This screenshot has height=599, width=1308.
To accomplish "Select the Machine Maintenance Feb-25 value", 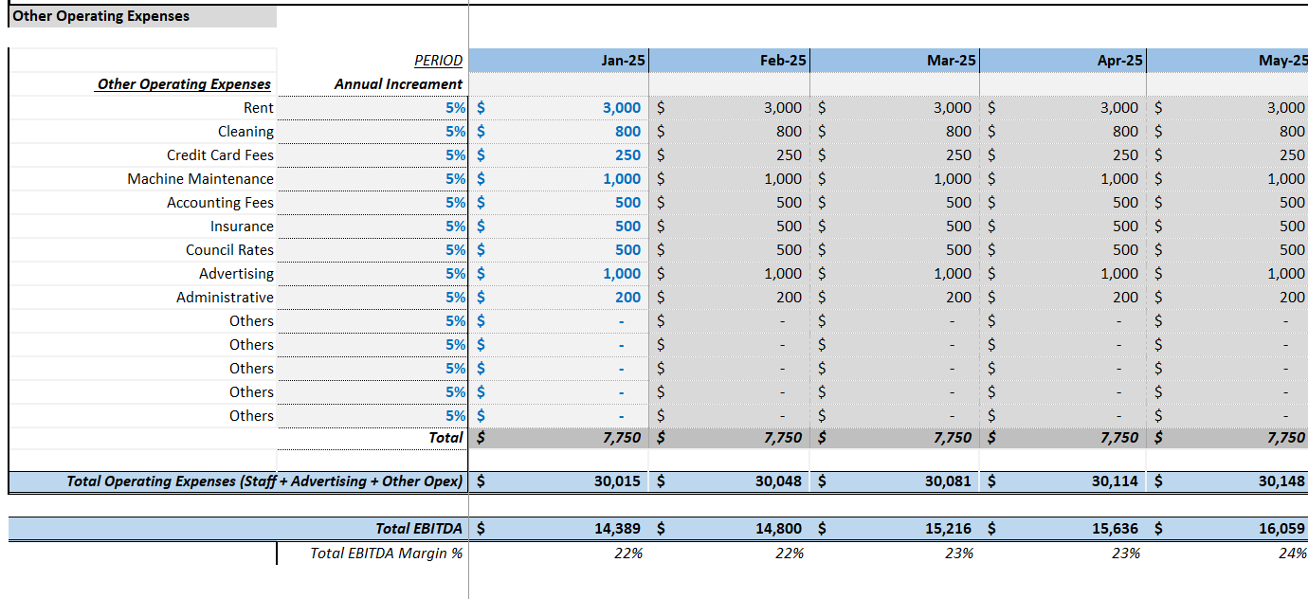I will tap(777, 178).
